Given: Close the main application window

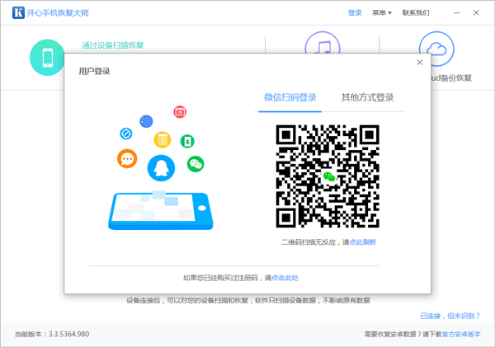Looking at the screenshot, I should [476, 13].
